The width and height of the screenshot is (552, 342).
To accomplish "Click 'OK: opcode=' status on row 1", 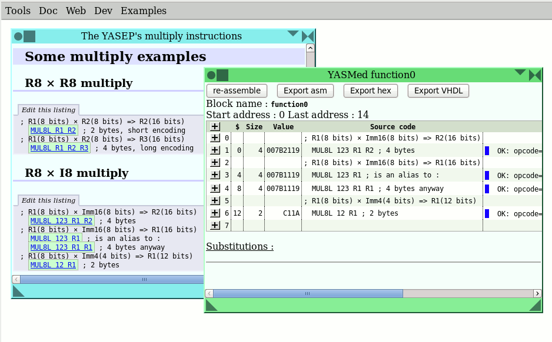I will pyautogui.click(x=520, y=151).
